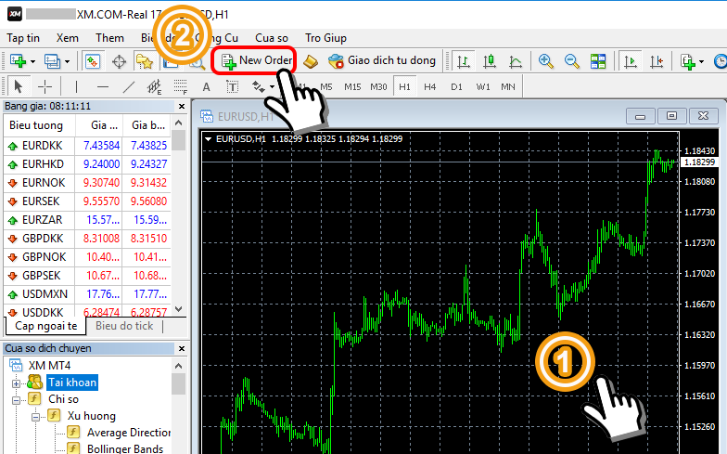Toggle the Market Watch panel icon
727x454 pixels.
(93, 61)
